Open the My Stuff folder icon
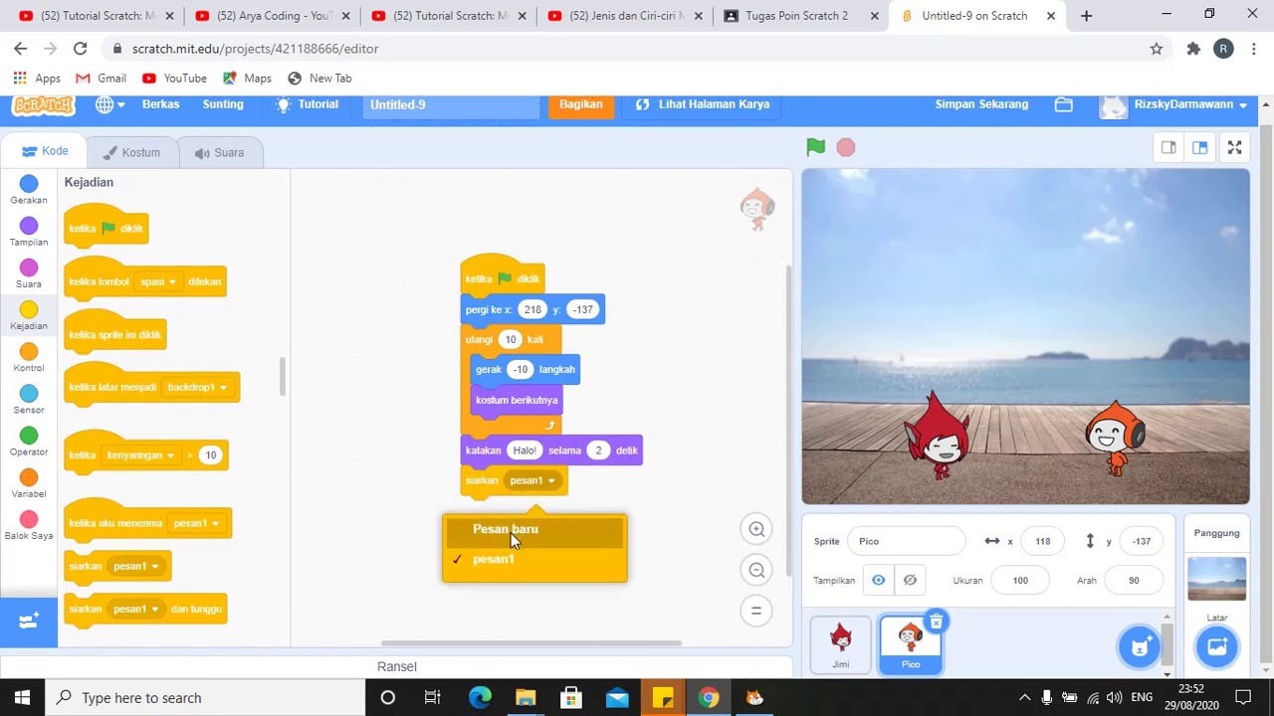Image resolution: width=1274 pixels, height=716 pixels. click(x=1064, y=104)
